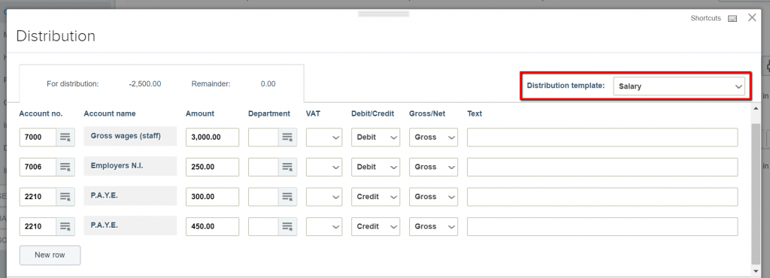Image resolution: width=770 pixels, height=278 pixels.
Task: Open account lookup icon for account 7000
Action: 65,137
